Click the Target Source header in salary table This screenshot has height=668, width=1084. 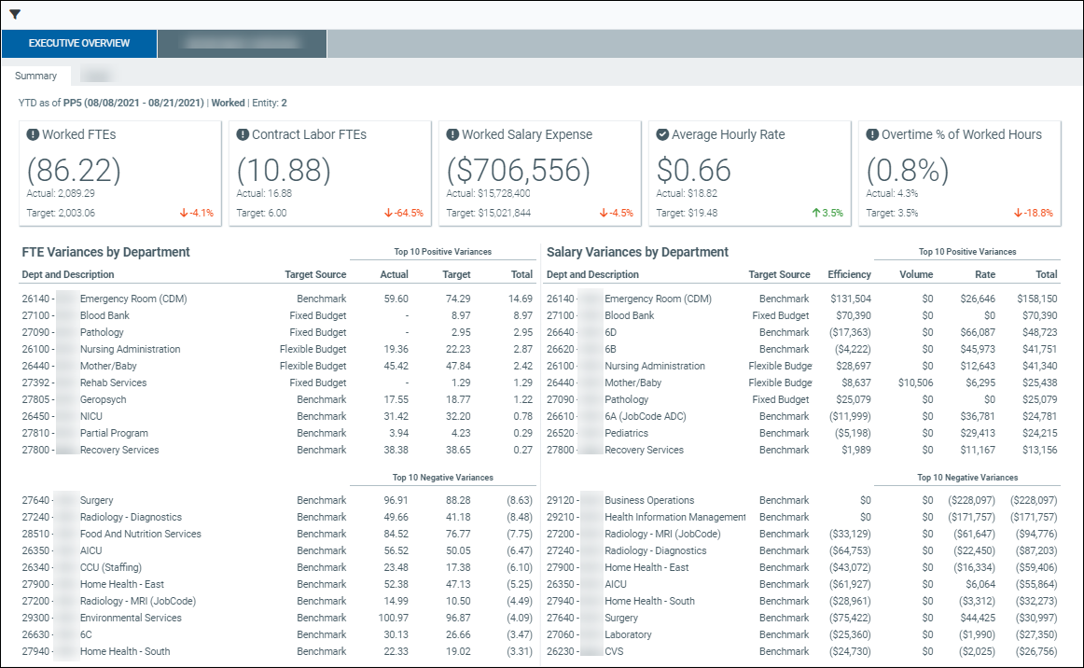[x=779, y=274]
